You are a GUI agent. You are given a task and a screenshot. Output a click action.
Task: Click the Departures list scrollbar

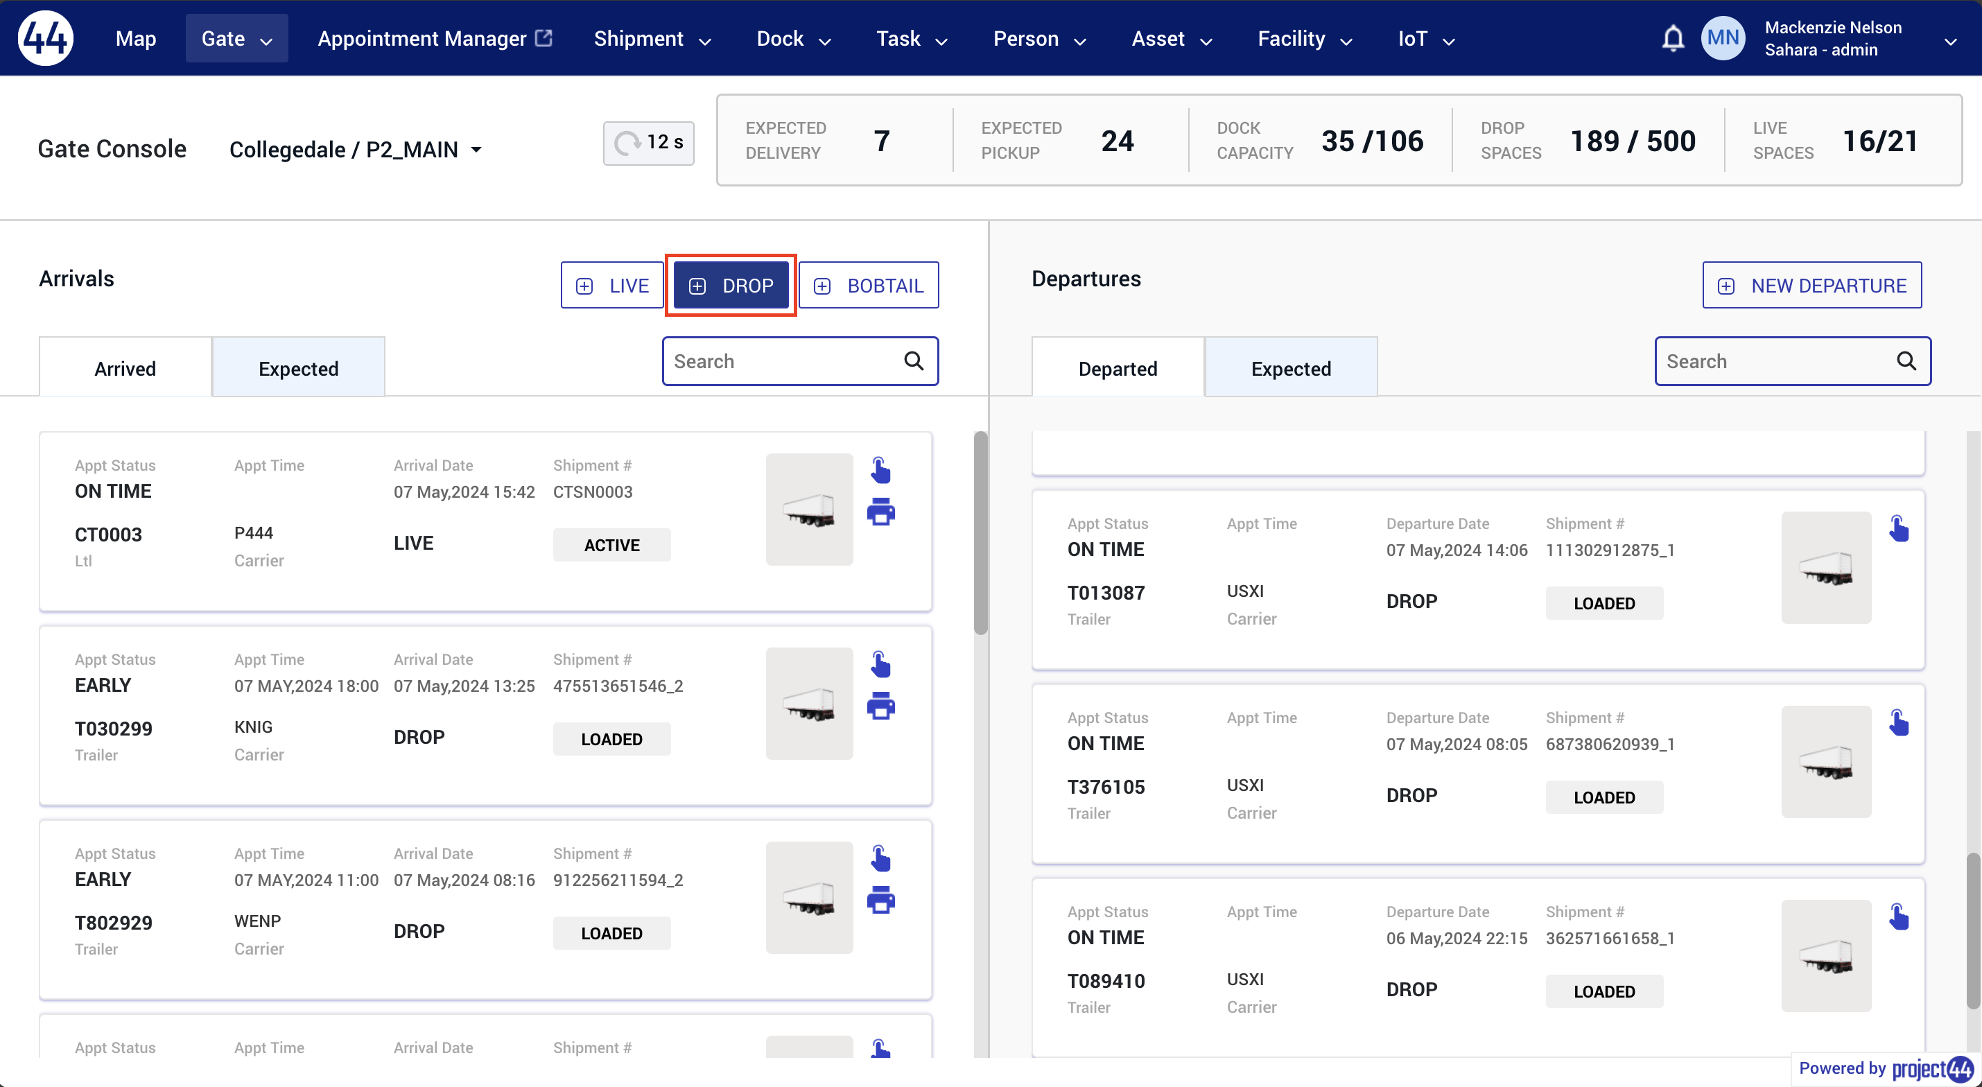(1974, 930)
